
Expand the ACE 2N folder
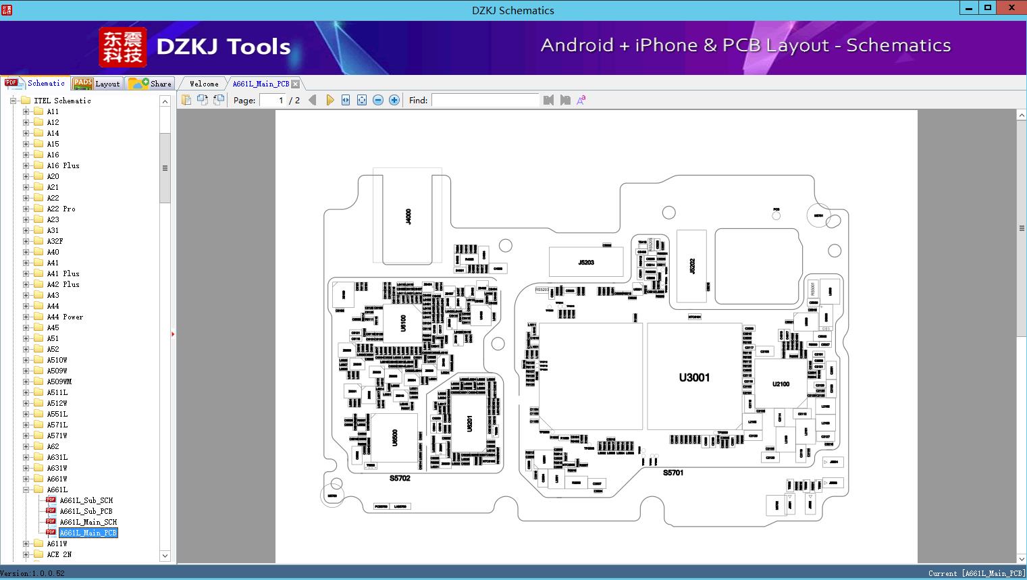click(26, 554)
